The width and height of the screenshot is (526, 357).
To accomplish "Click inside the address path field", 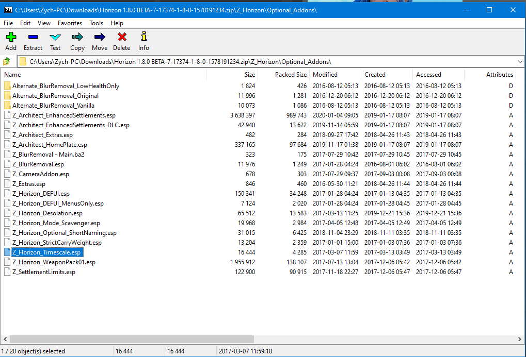I will (x=258, y=61).
